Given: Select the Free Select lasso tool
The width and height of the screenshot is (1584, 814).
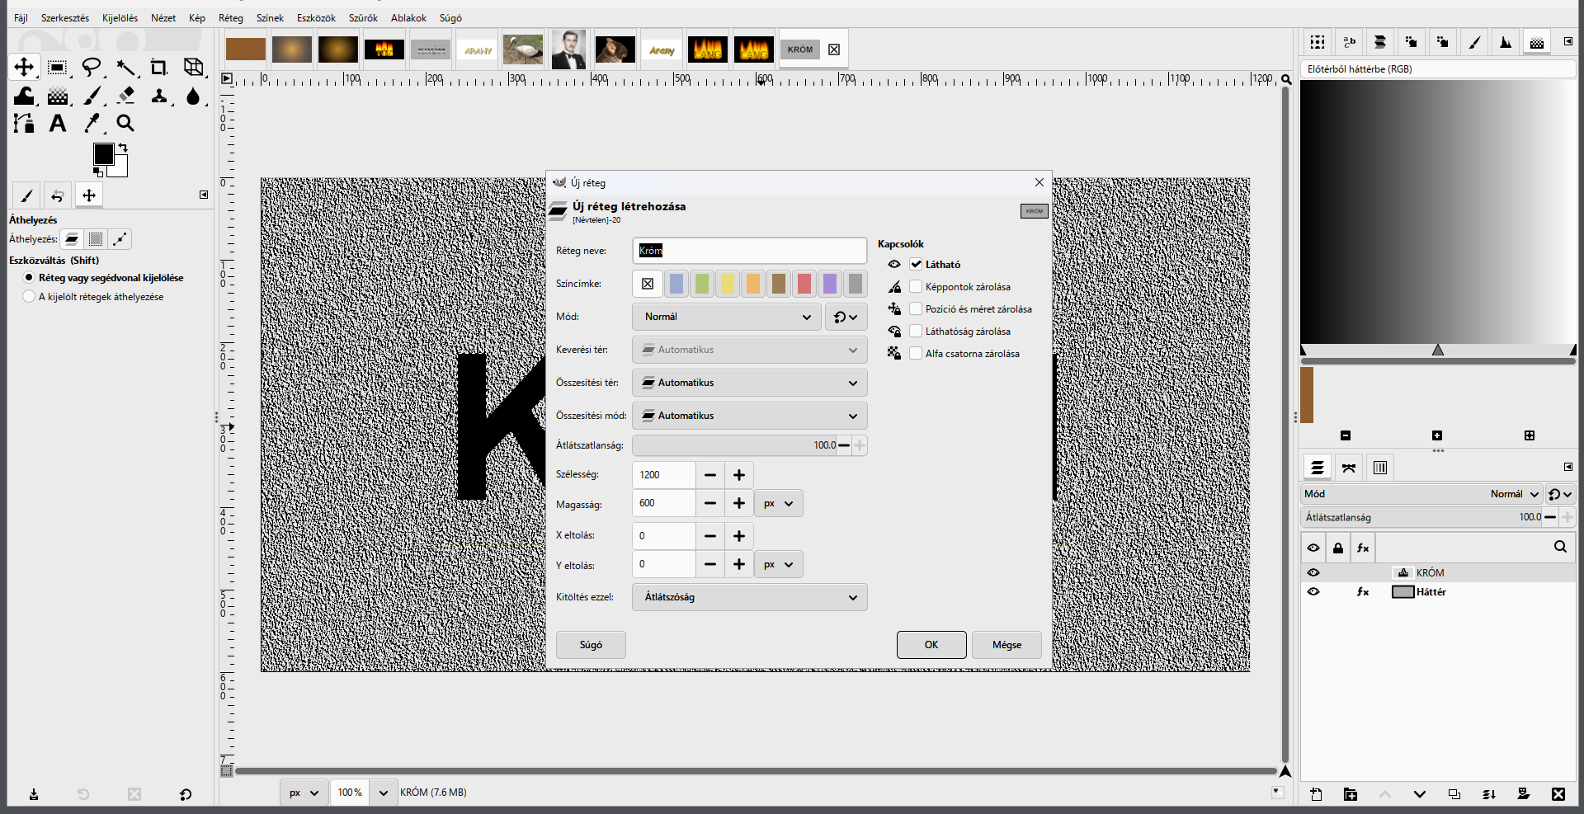Looking at the screenshot, I should point(92,67).
